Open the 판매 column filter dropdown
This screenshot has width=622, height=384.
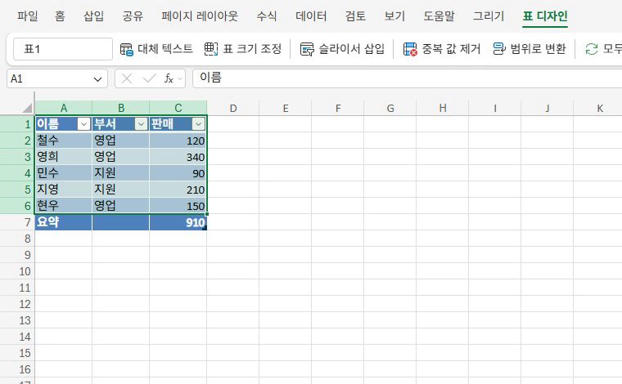198,124
